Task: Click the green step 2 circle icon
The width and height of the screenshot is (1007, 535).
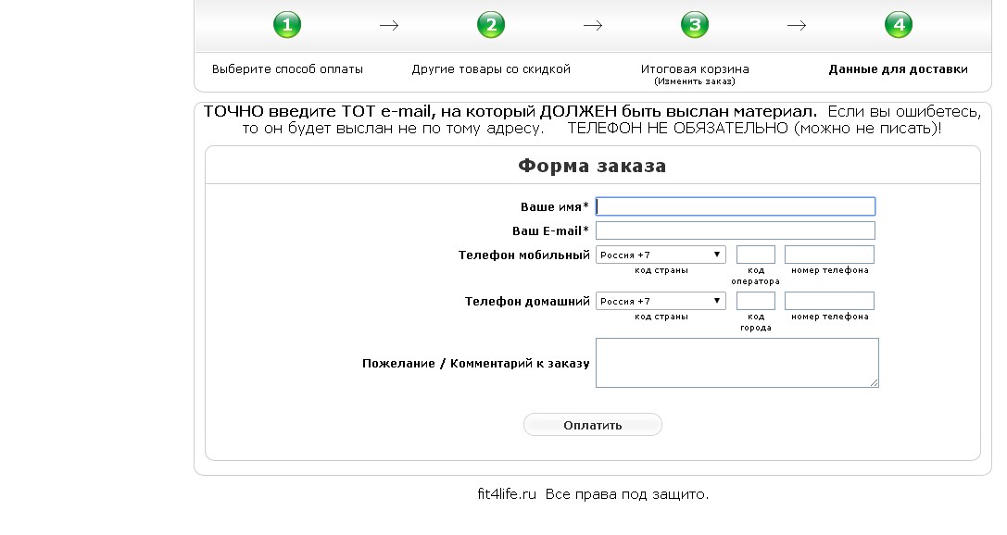Action: [491, 25]
